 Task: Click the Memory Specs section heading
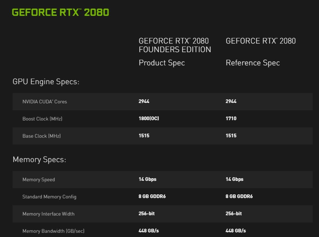tap(39, 160)
